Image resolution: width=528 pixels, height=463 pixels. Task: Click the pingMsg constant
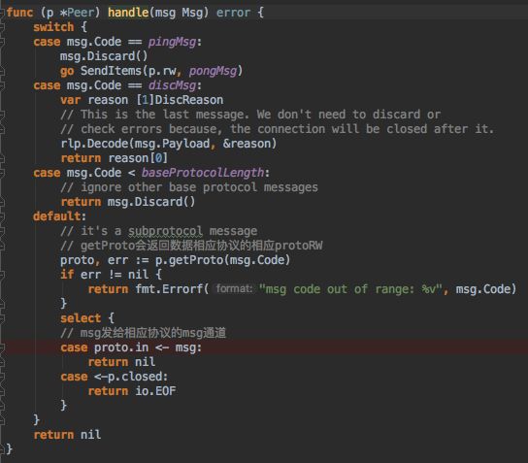pyautogui.click(x=172, y=42)
